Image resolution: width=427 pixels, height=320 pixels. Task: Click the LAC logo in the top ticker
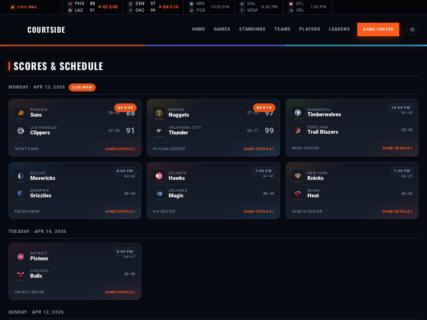coord(70,10)
